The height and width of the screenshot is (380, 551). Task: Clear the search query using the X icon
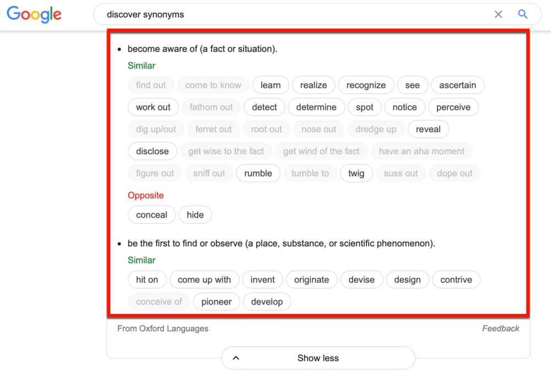(498, 14)
